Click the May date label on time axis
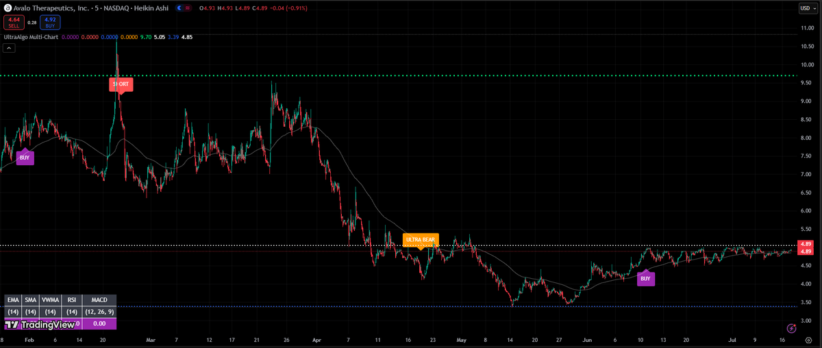The width and height of the screenshot is (822, 348). tap(461, 339)
